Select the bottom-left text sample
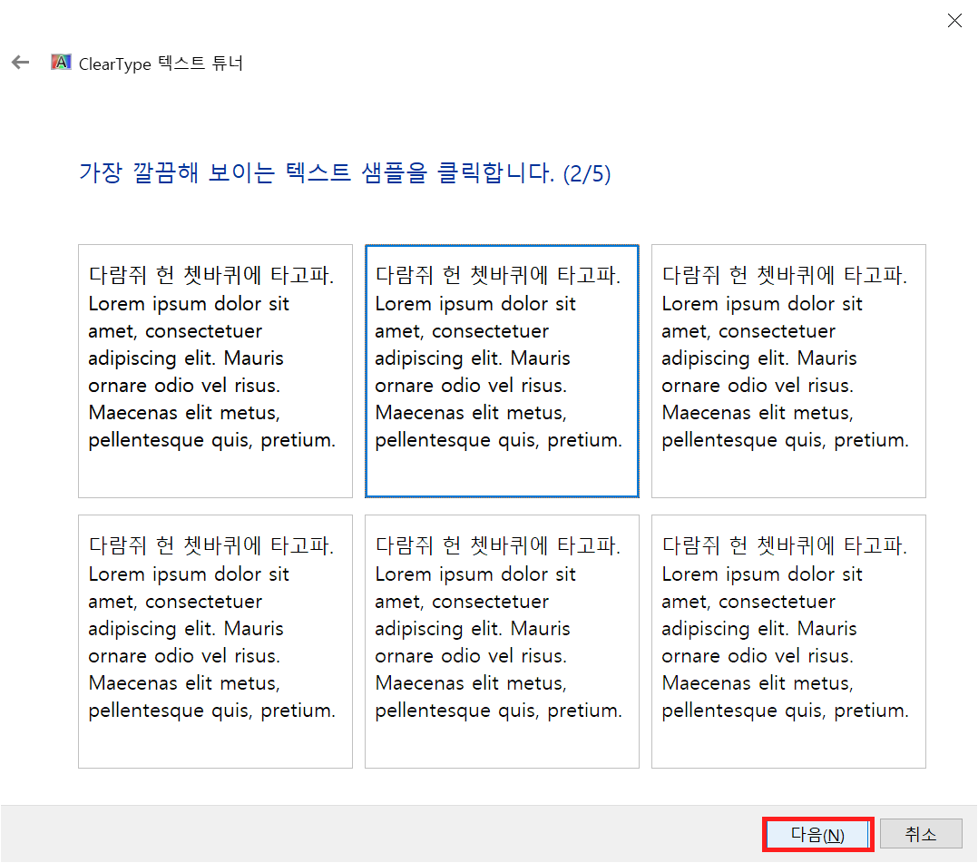This screenshot has width=978, height=863. [x=215, y=642]
